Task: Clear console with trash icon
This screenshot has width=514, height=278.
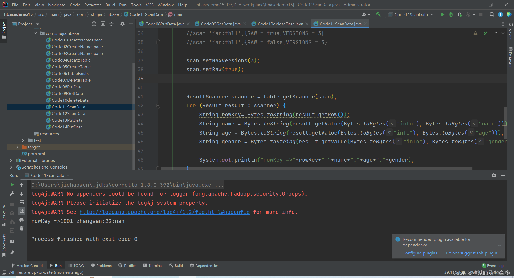Action: tap(22, 229)
